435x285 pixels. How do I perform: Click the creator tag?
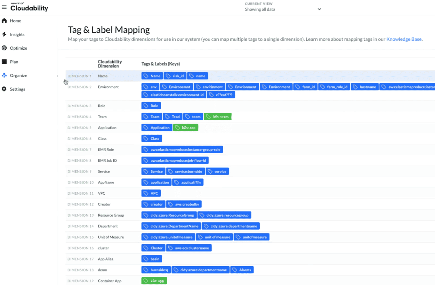click(x=153, y=204)
